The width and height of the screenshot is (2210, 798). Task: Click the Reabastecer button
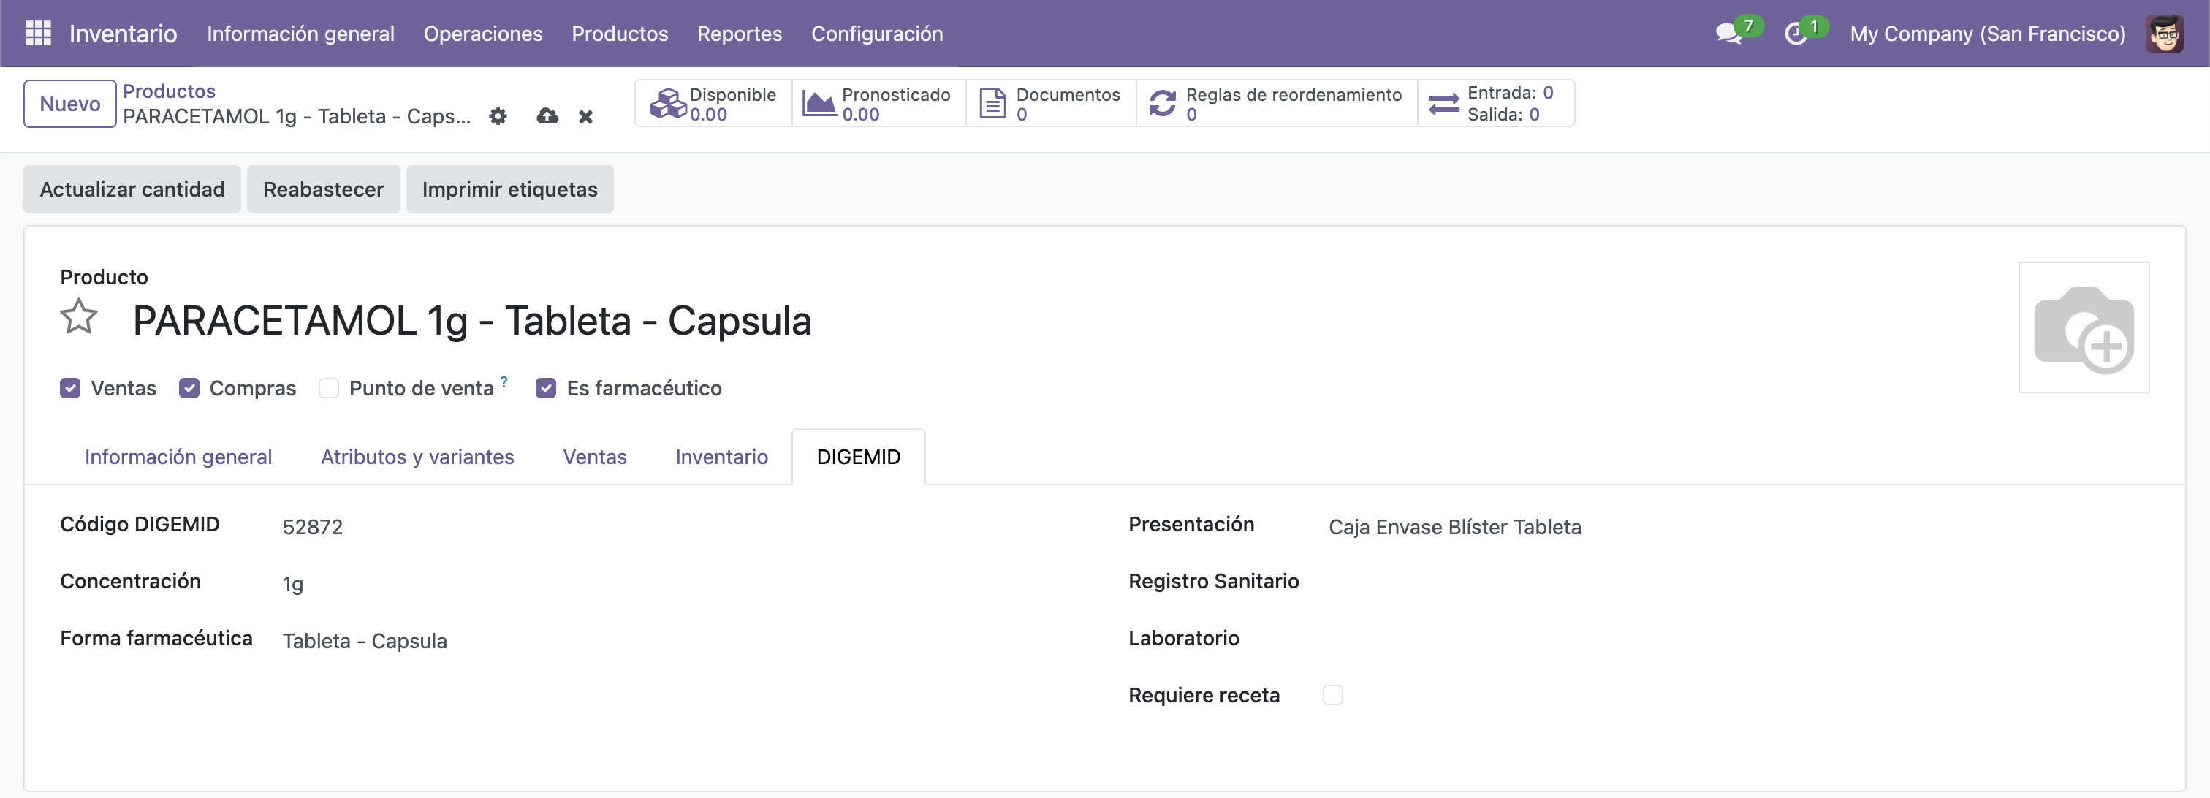point(324,189)
